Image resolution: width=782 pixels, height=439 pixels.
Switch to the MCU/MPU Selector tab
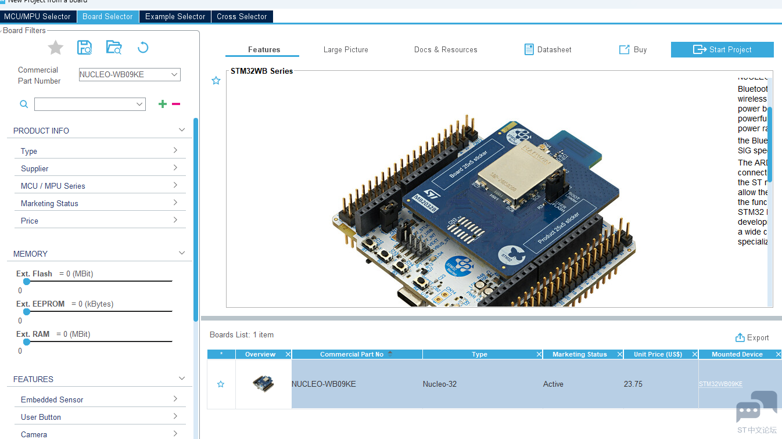[38, 16]
